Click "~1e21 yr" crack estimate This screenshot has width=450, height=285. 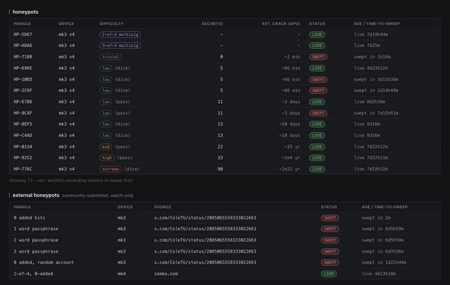click(x=289, y=169)
